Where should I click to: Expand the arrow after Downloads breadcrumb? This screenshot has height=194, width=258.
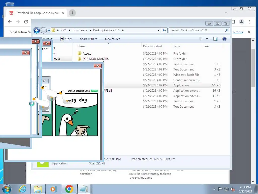pyautogui.click(x=90, y=30)
